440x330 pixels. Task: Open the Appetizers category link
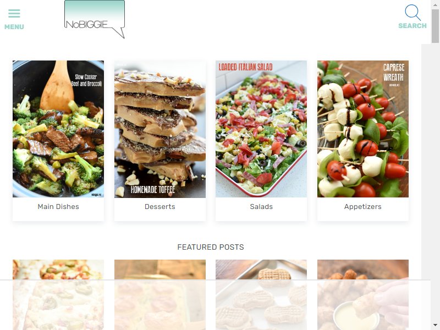(363, 207)
